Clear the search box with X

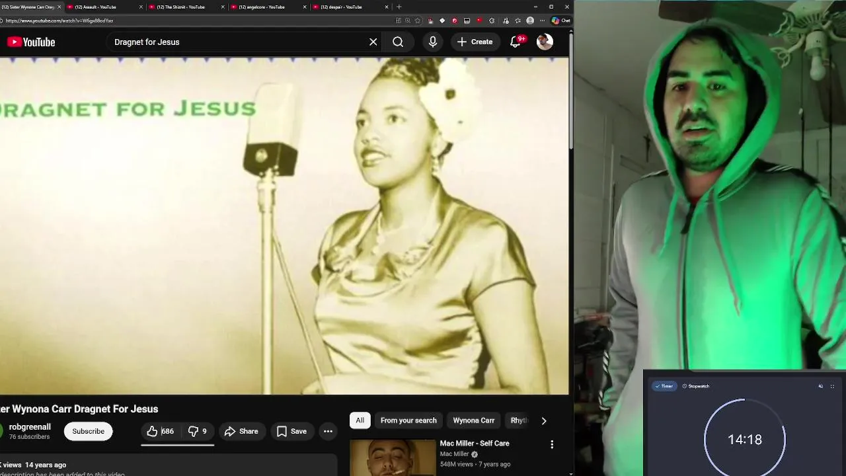[x=373, y=42]
